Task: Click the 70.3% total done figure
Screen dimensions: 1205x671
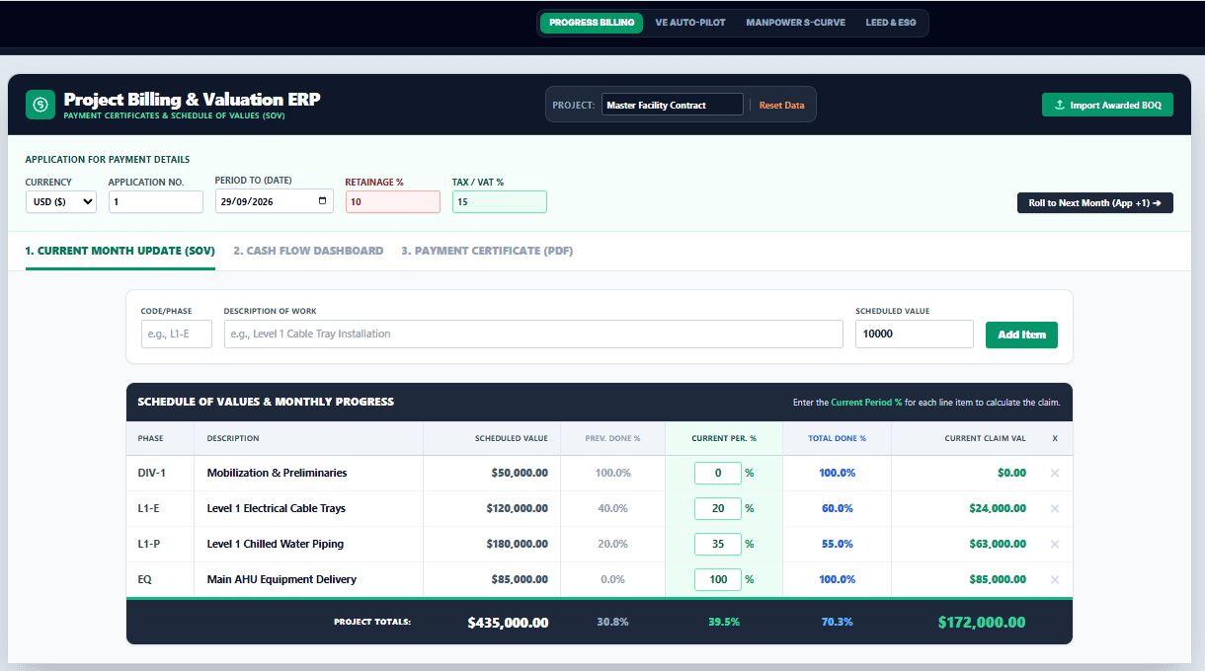Action: click(837, 622)
